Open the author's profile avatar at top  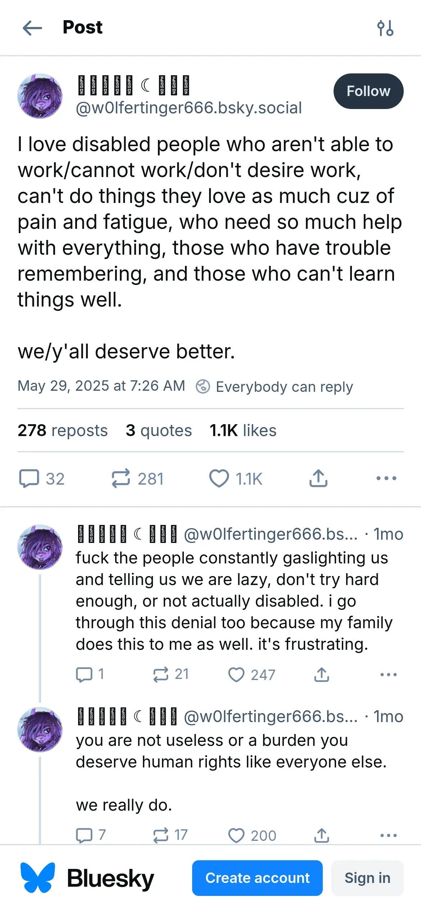40,96
